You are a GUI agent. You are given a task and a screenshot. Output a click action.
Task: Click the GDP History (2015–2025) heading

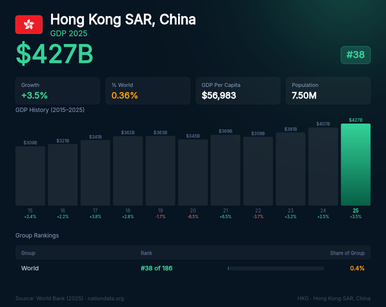pos(50,110)
